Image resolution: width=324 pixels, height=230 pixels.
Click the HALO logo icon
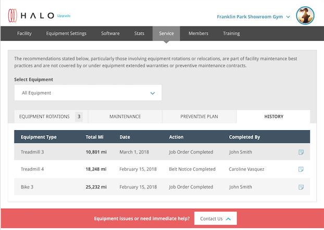pyautogui.click(x=13, y=16)
